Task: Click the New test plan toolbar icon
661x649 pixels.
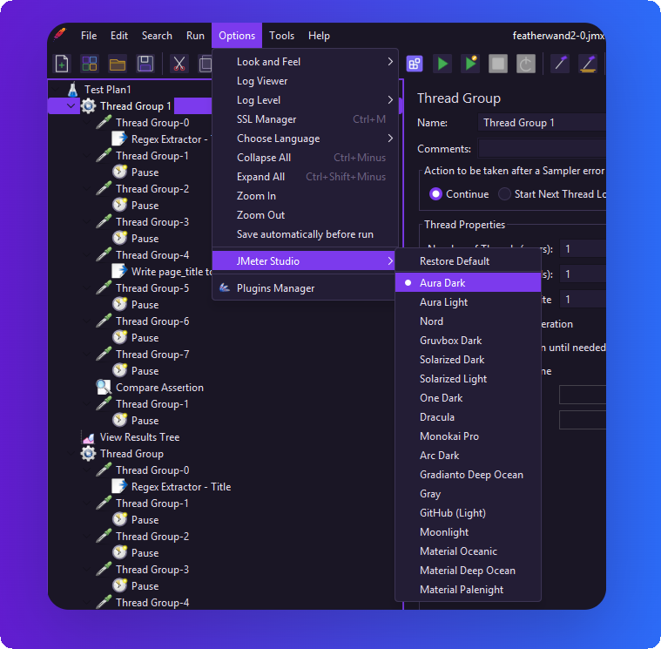Action: coord(62,64)
